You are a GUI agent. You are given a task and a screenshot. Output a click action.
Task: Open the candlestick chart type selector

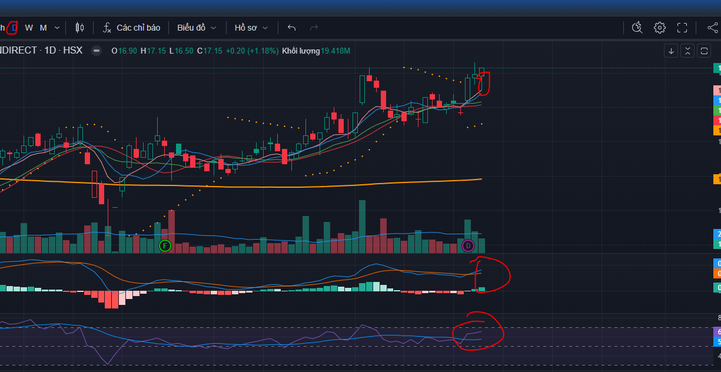[80, 28]
